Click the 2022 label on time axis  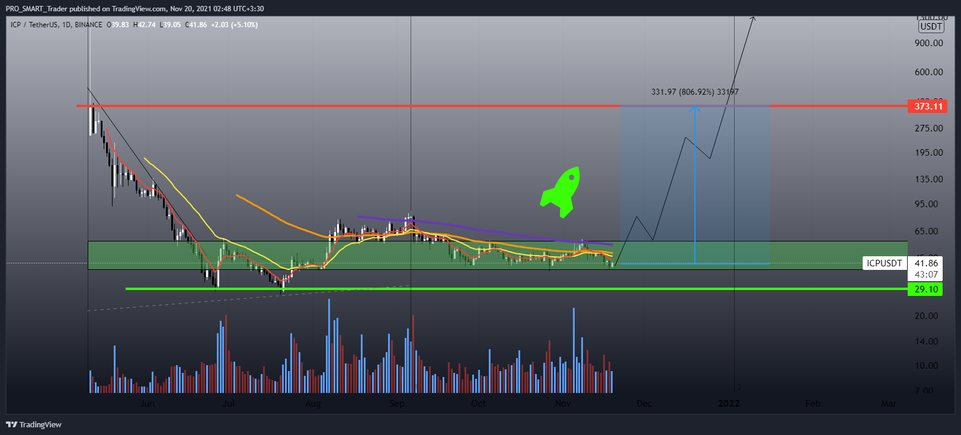click(x=728, y=404)
